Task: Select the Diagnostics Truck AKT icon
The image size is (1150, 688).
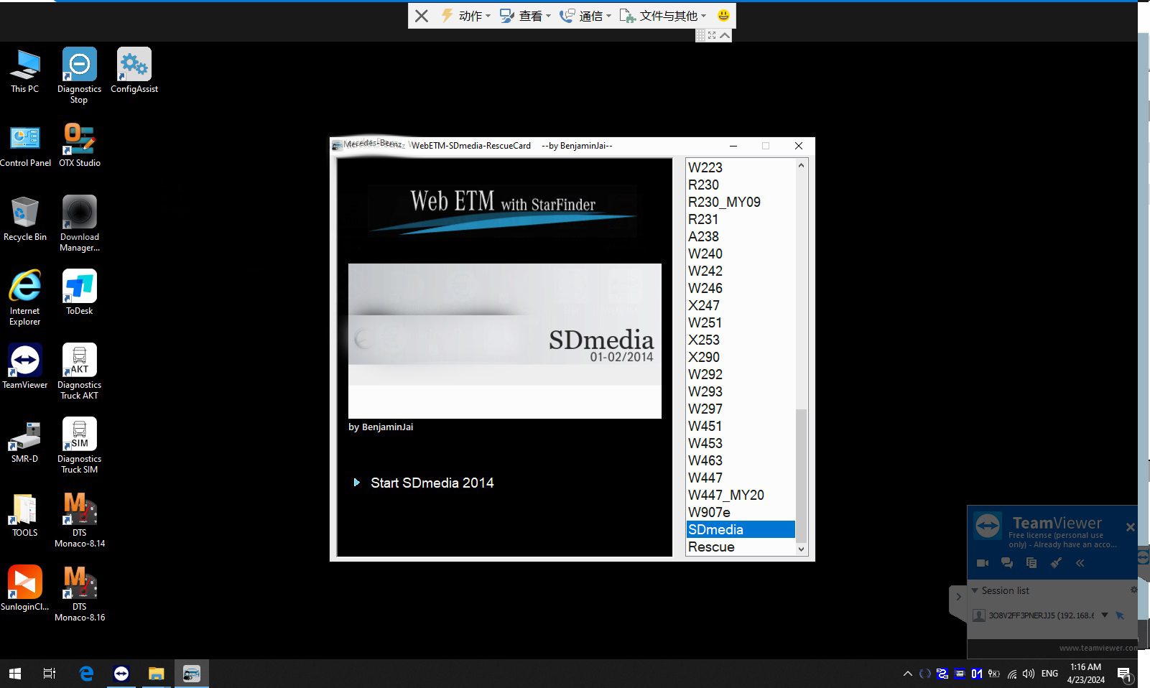Action: (x=79, y=371)
